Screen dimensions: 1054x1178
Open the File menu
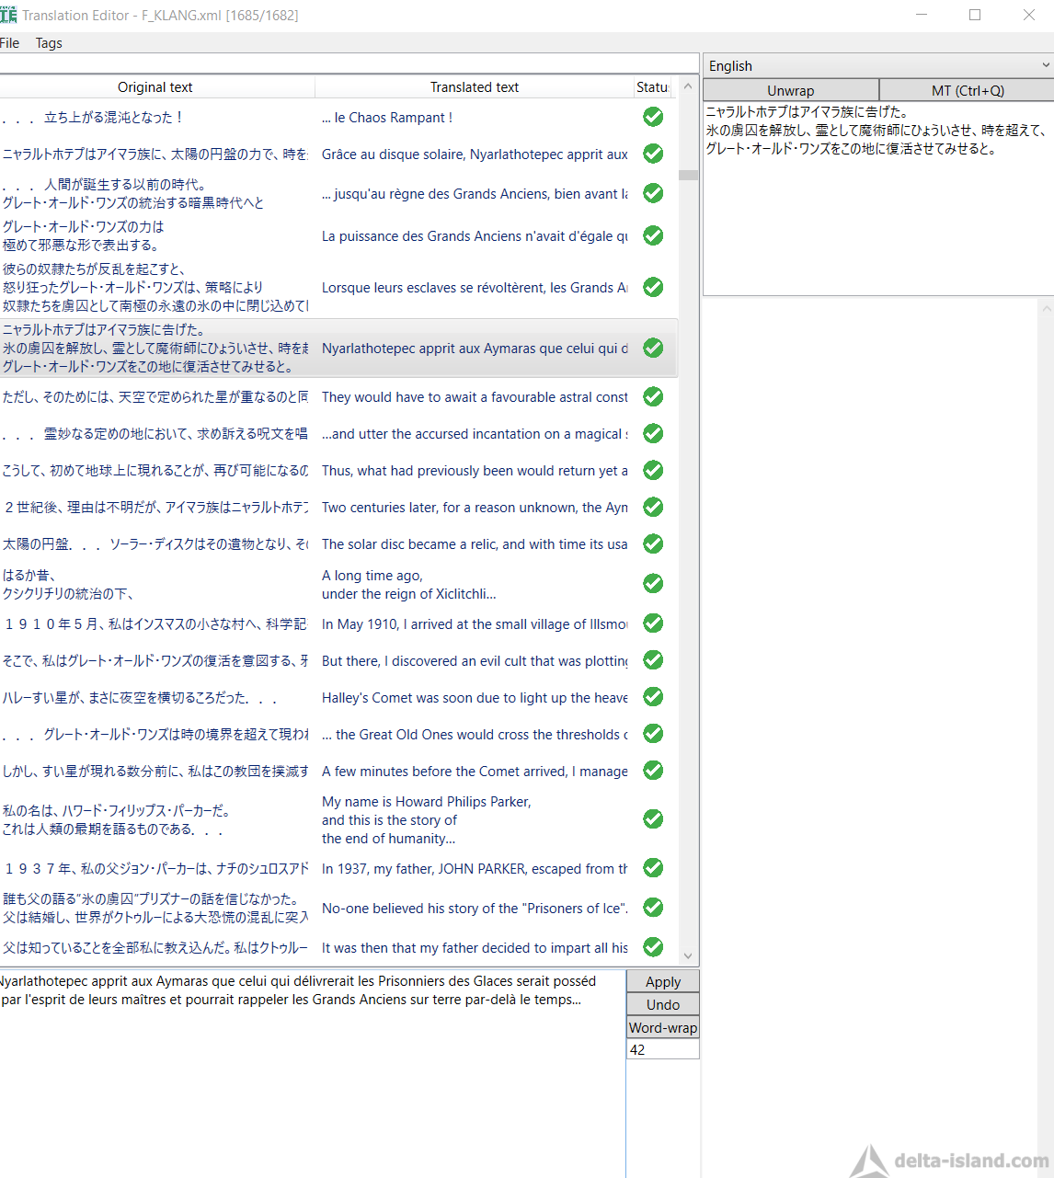(10, 43)
